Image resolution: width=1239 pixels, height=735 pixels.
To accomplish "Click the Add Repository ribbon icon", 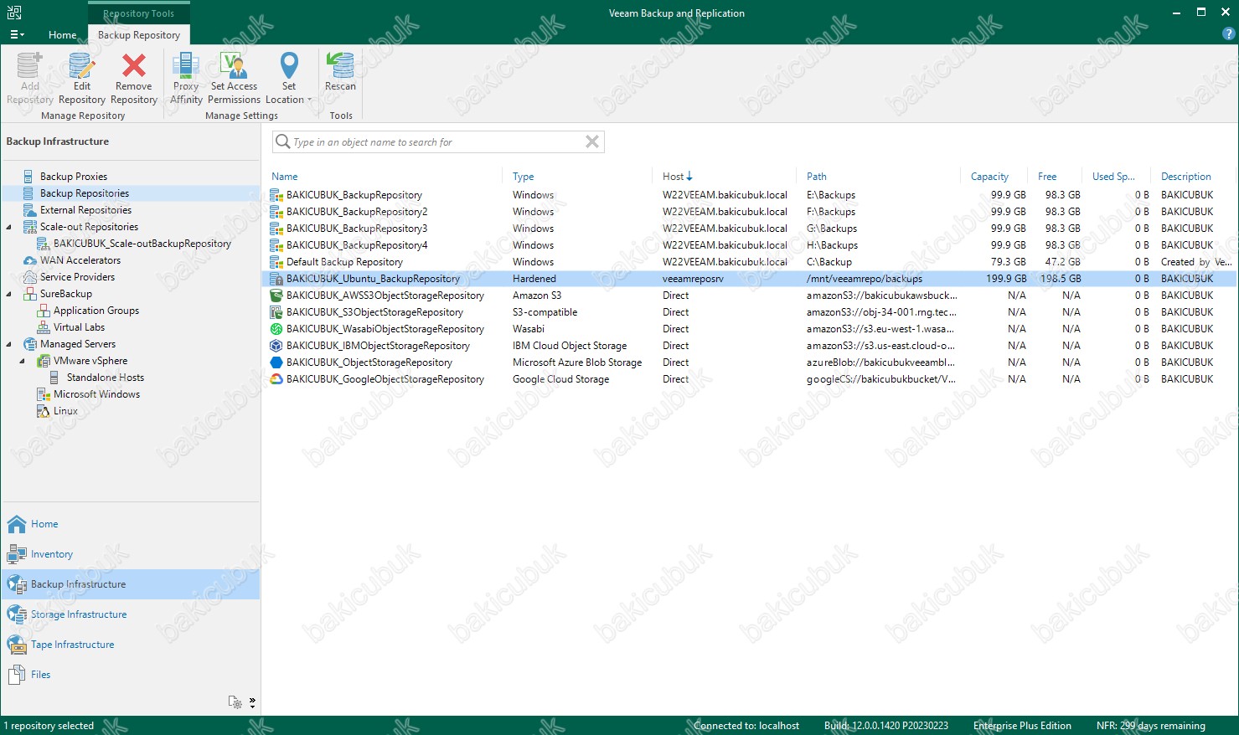I will coord(30,65).
